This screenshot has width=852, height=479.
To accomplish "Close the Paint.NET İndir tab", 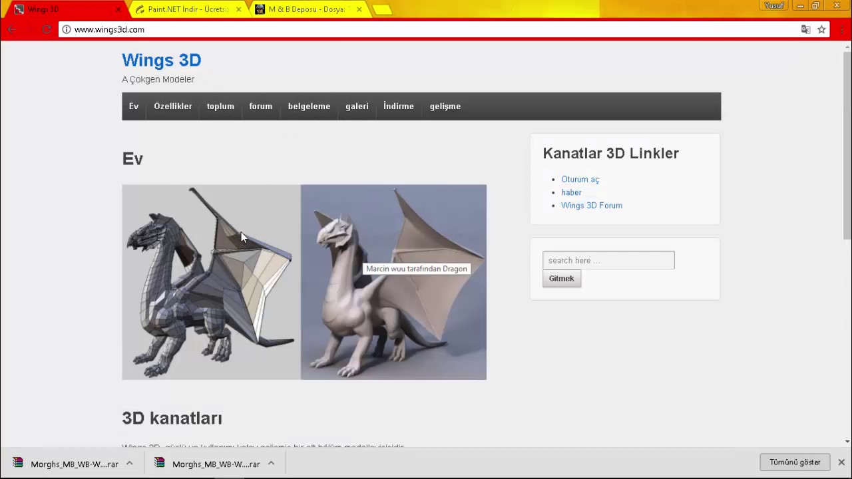I will tap(238, 9).
